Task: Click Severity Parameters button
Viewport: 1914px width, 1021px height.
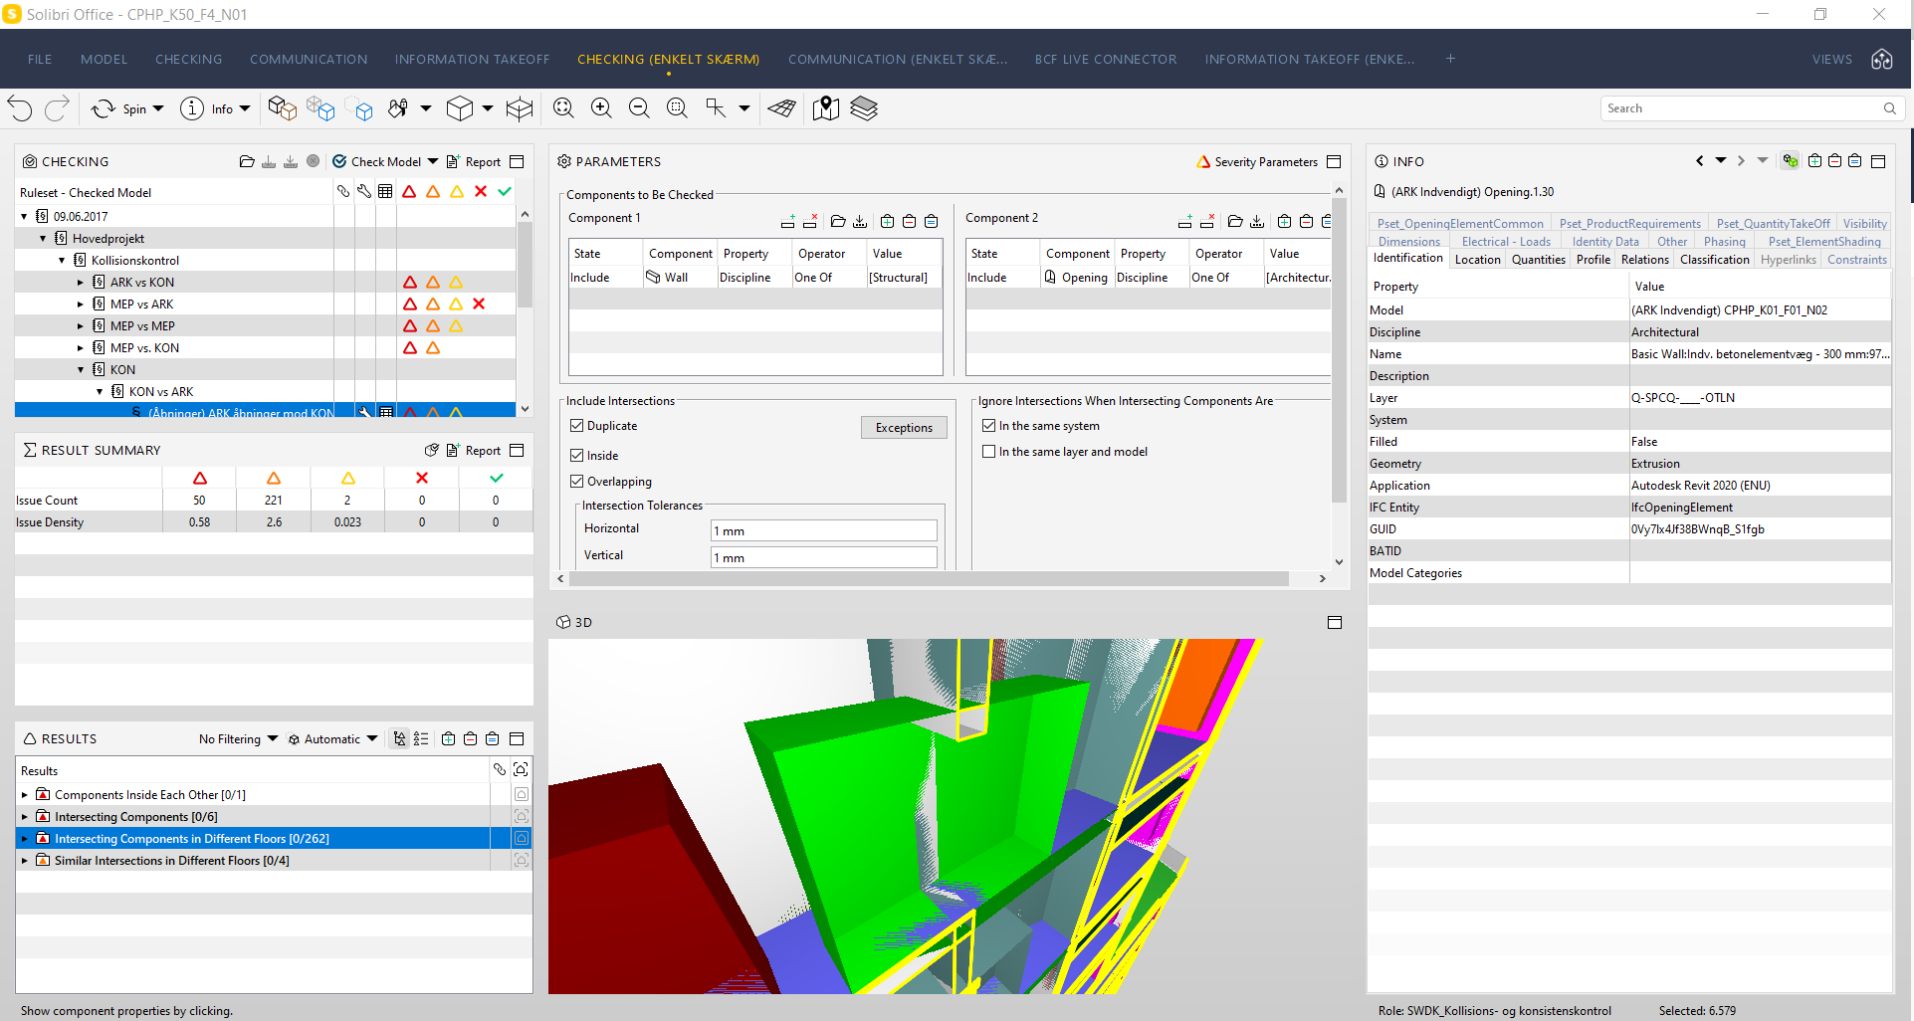Action: click(1256, 161)
